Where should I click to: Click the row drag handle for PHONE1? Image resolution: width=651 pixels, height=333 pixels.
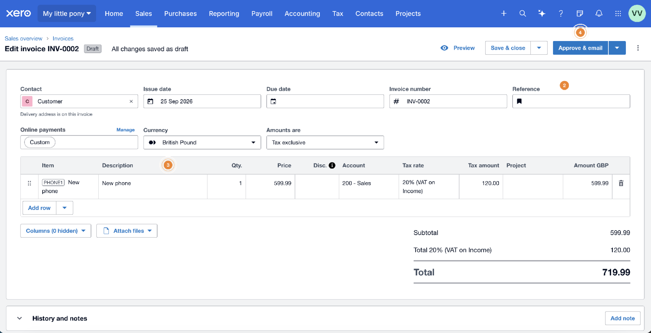29,183
